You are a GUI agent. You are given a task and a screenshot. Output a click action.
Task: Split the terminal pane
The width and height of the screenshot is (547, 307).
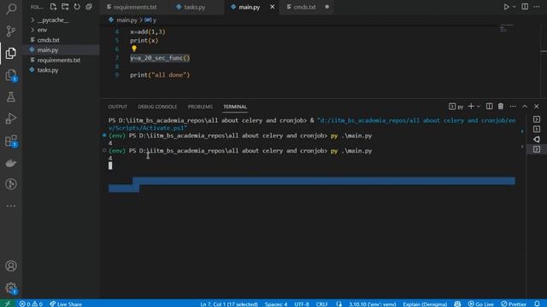pos(489,106)
